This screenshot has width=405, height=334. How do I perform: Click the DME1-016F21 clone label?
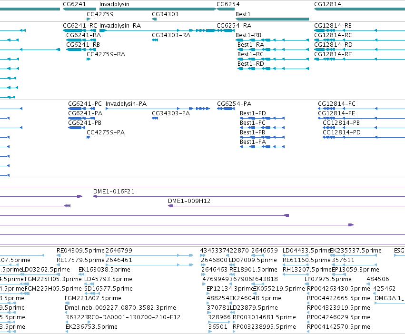click(x=114, y=192)
